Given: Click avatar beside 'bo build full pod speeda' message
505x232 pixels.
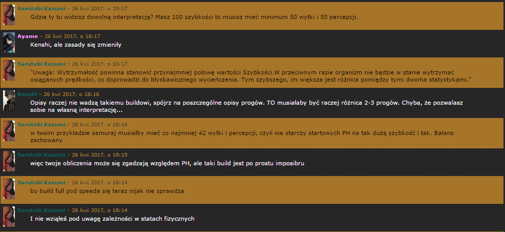Looking at the screenshot, I should pyautogui.click(x=9, y=189).
